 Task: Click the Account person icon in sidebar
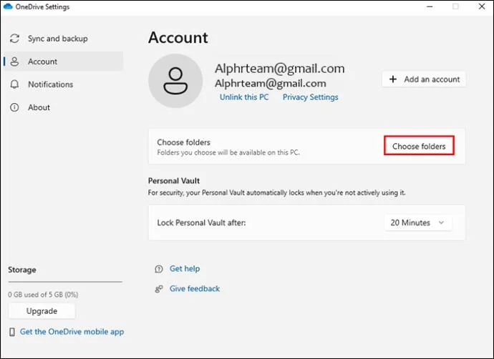[14, 62]
